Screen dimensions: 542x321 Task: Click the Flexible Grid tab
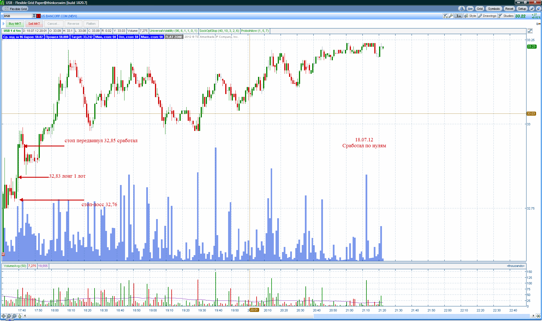(x=16, y=9)
